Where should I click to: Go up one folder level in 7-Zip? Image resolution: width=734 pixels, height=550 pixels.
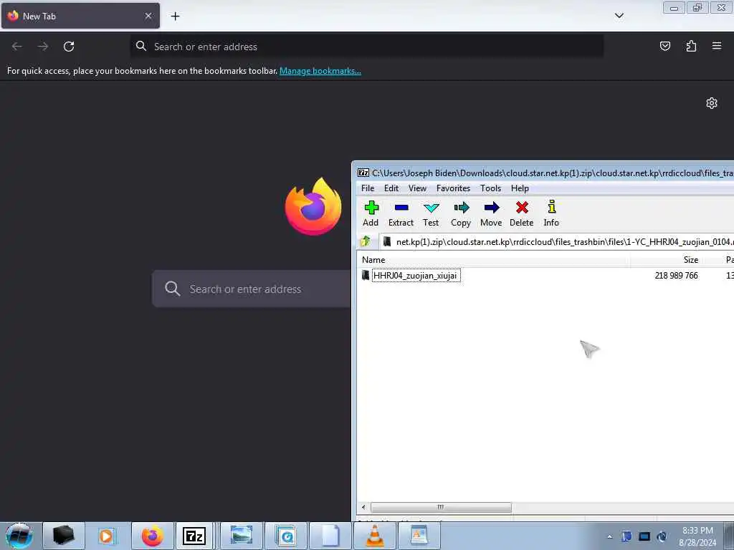pyautogui.click(x=366, y=241)
